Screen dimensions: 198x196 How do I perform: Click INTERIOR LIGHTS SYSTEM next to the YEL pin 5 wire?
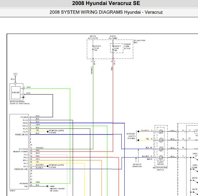(56, 132)
